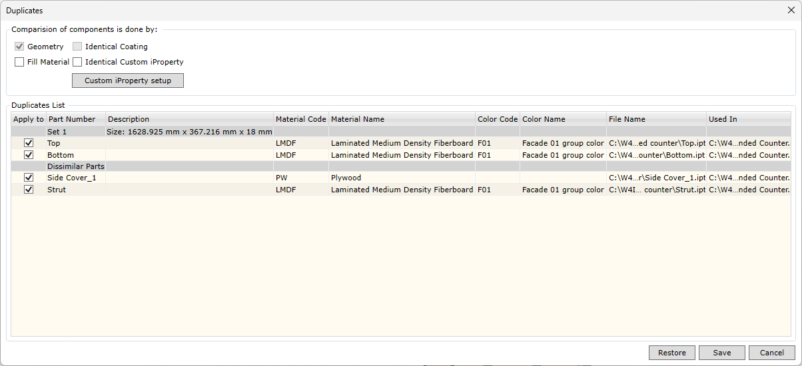Click the Apply to column header
This screenshot has height=366, width=802.
[x=29, y=119]
